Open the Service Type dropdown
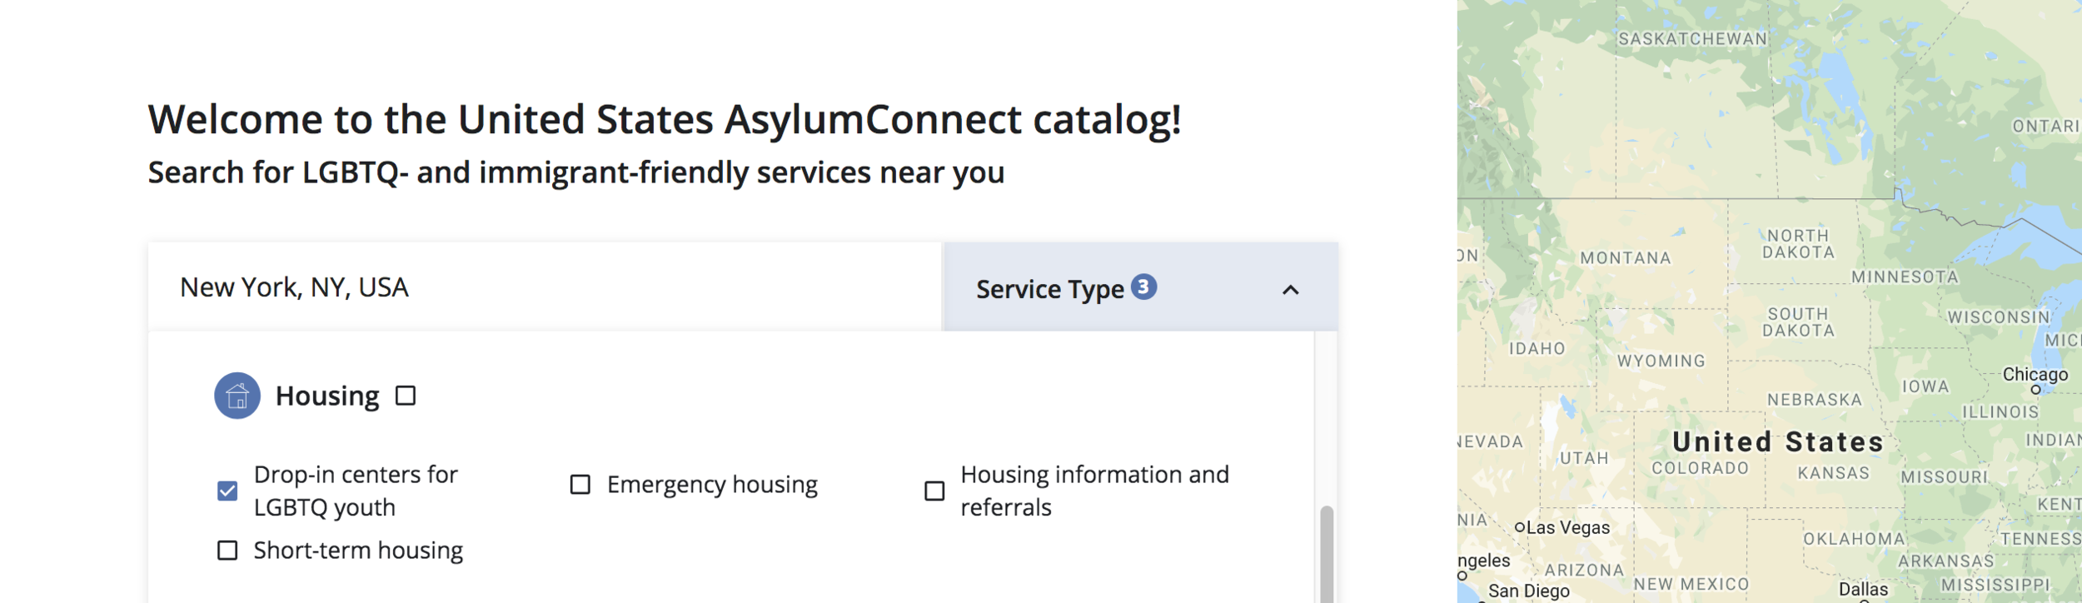The width and height of the screenshot is (2082, 603). pyautogui.click(x=1139, y=287)
